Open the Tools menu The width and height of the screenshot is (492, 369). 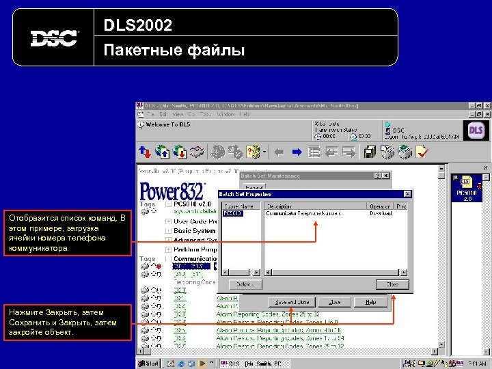[206, 114]
